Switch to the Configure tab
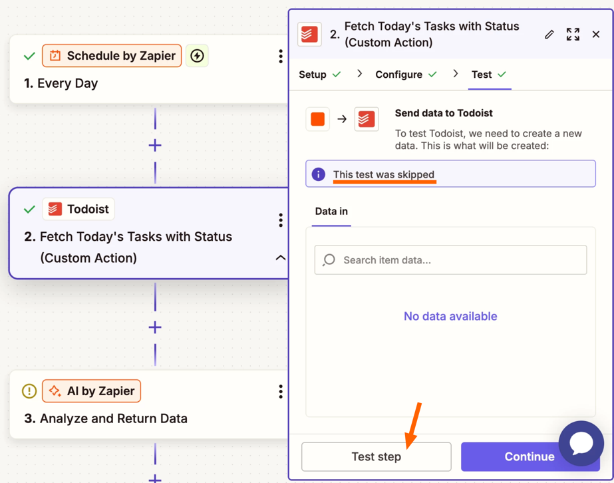Viewport: 614px width, 483px height. (x=406, y=75)
